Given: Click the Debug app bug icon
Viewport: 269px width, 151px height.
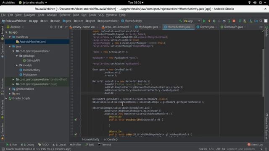Looking at the screenshot, I should click(214, 21).
